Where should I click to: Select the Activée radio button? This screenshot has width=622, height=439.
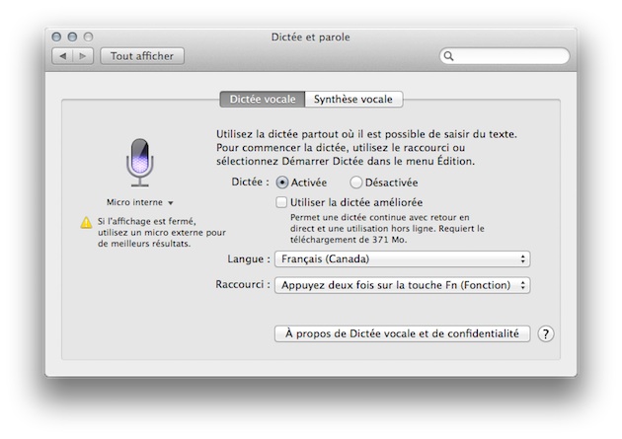[x=282, y=183]
